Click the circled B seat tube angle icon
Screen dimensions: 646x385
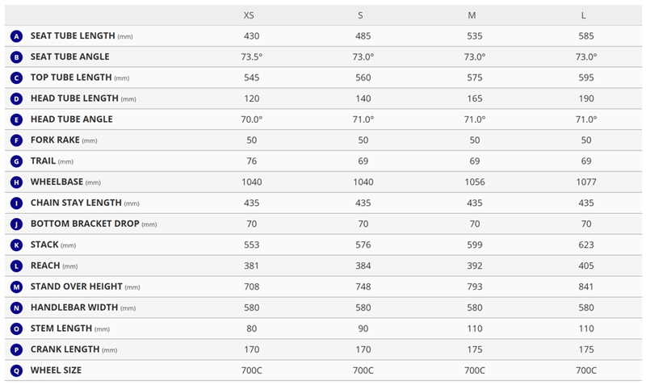pos(16,57)
